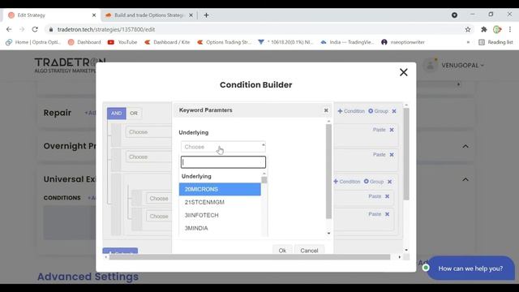Switch to Build and trade Options tab
The height and width of the screenshot is (292, 519).
click(149, 15)
